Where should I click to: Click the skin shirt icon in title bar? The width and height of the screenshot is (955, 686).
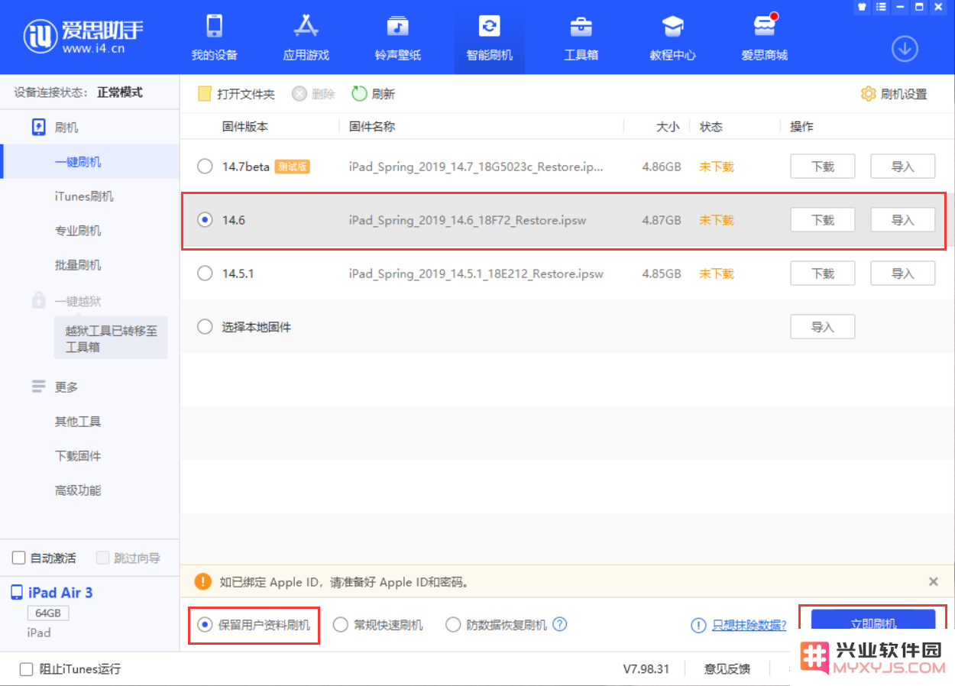[863, 7]
